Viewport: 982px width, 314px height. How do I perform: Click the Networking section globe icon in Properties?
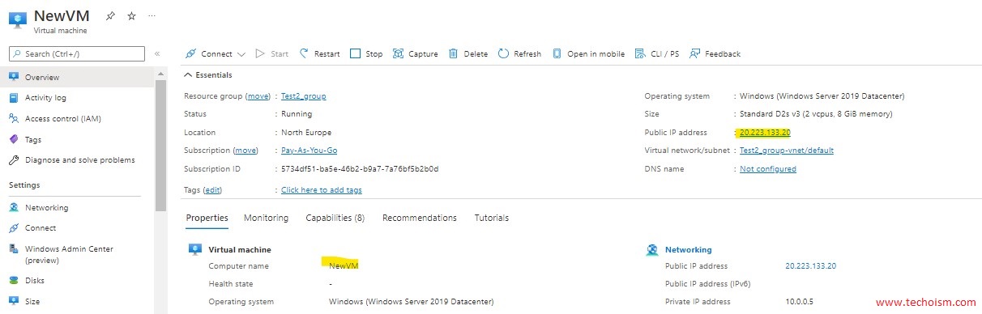(652, 249)
